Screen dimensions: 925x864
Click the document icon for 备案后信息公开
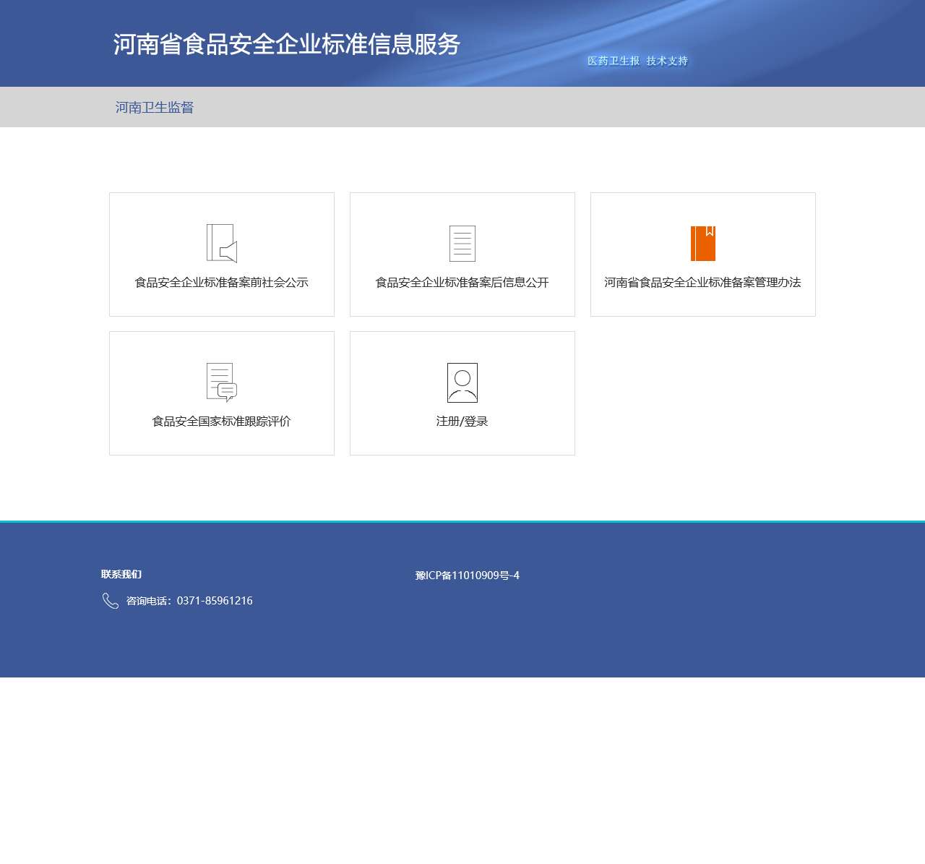tap(462, 244)
